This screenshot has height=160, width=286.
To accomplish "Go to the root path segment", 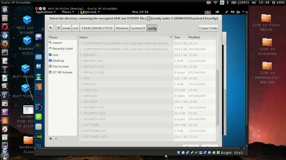I will [76, 28].
